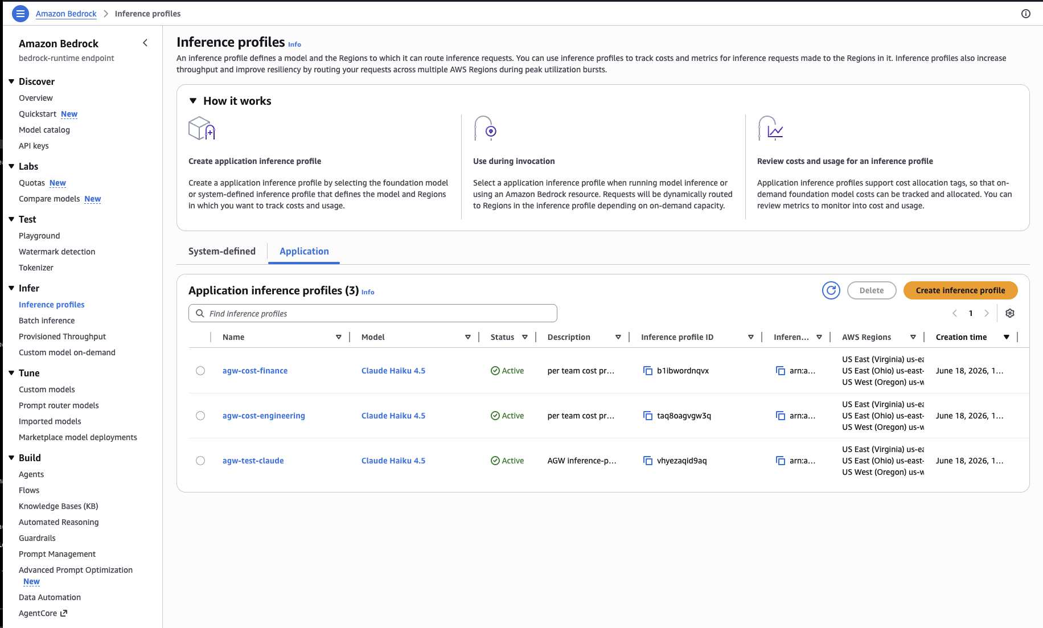
Task: Open Compare models in side navigation
Action: (x=50, y=199)
